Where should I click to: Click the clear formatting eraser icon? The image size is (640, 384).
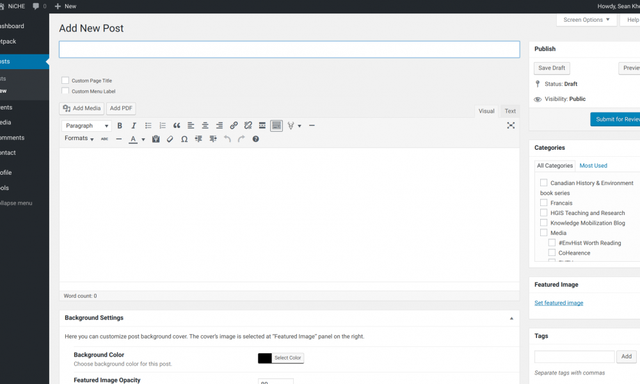(170, 139)
